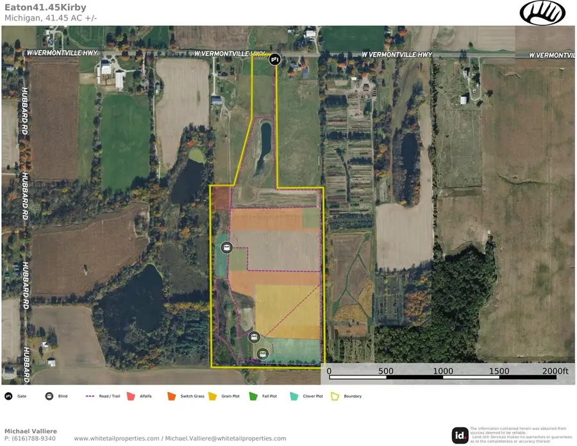Click the "1500" scale bar label
The width and height of the screenshot is (577, 446).
(x=499, y=371)
